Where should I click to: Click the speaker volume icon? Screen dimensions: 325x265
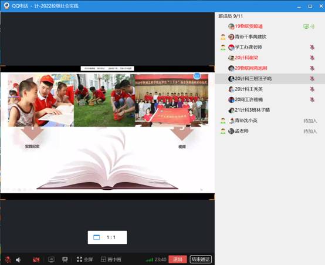click(x=18, y=260)
